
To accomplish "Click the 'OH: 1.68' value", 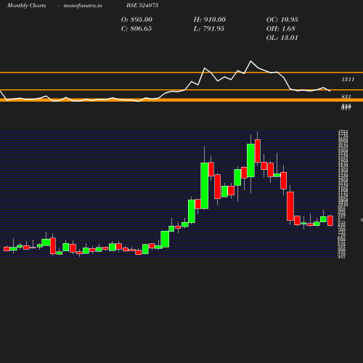I will coord(281,29).
